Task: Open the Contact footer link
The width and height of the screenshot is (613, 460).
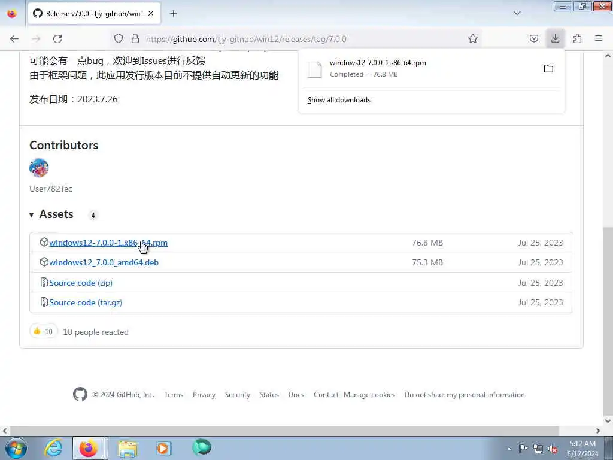Action: pyautogui.click(x=326, y=395)
